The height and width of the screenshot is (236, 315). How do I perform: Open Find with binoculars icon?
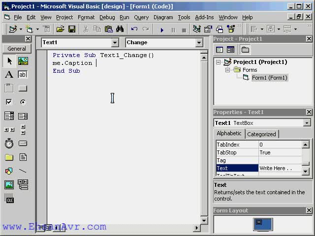pos(120,29)
